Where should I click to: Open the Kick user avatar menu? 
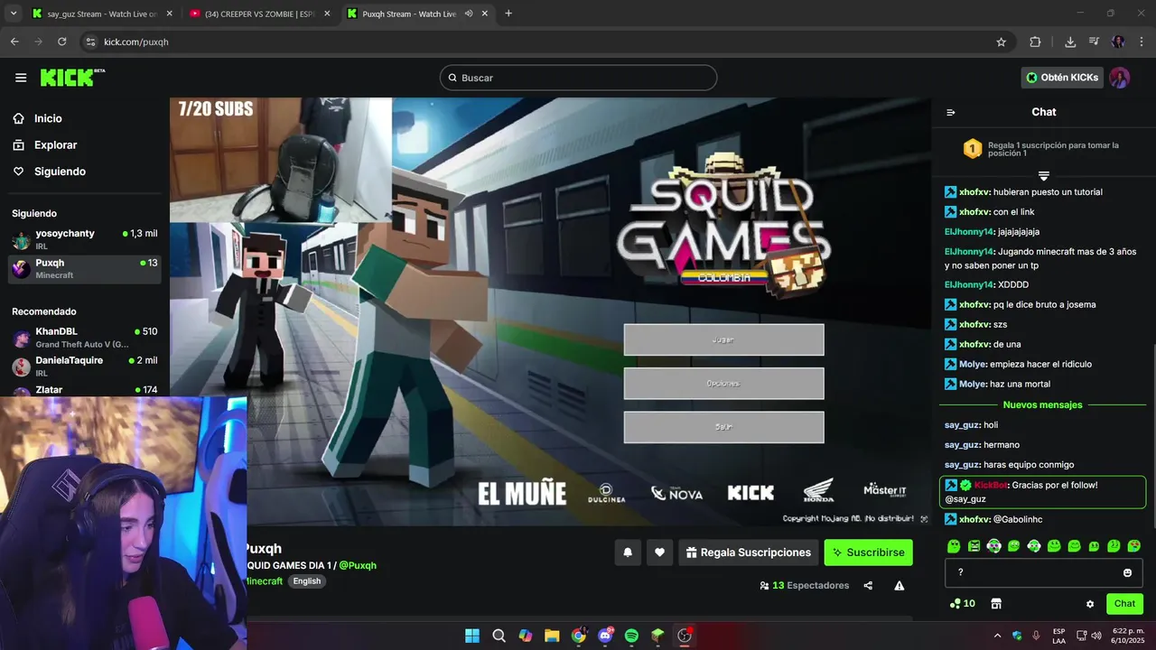tap(1120, 78)
